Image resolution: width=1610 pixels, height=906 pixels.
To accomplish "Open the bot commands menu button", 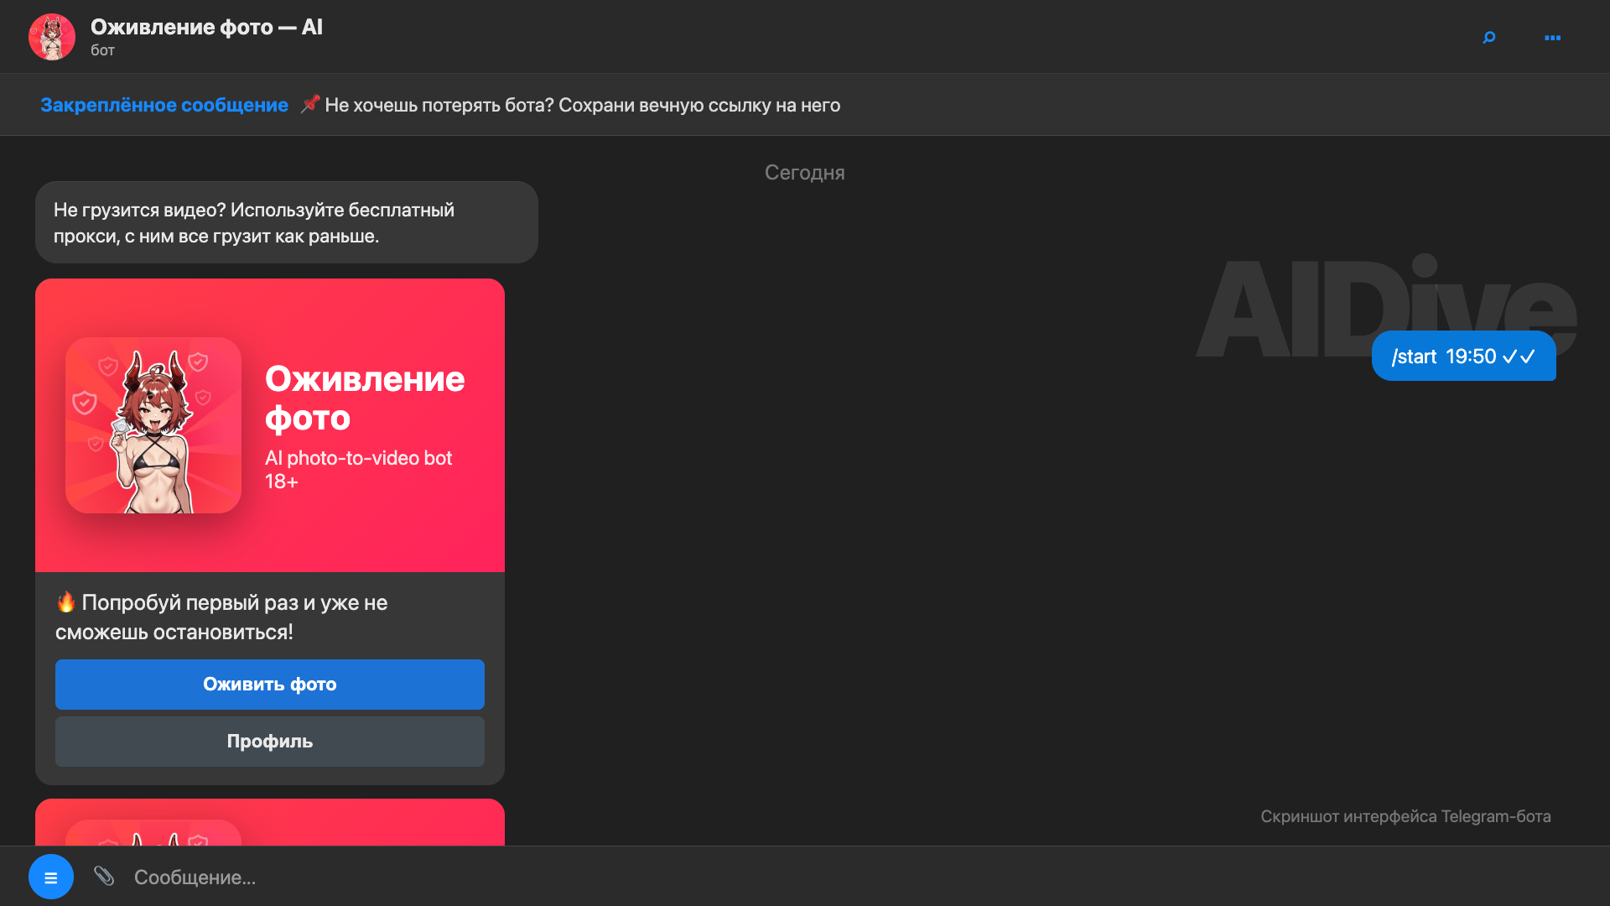I will coord(51,877).
